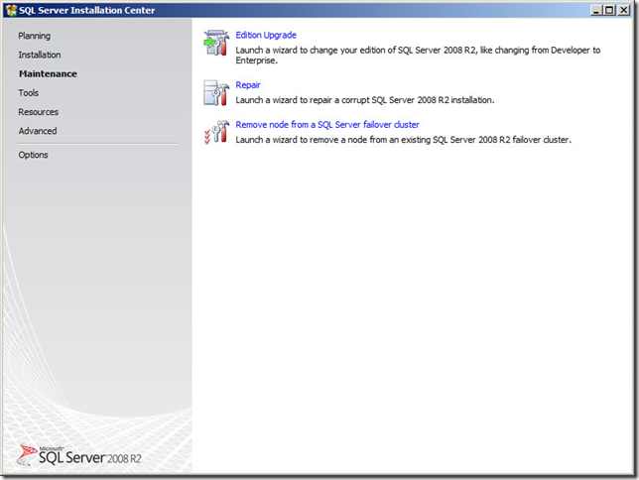
Task: Open the Resources section
Action: pyautogui.click(x=38, y=112)
